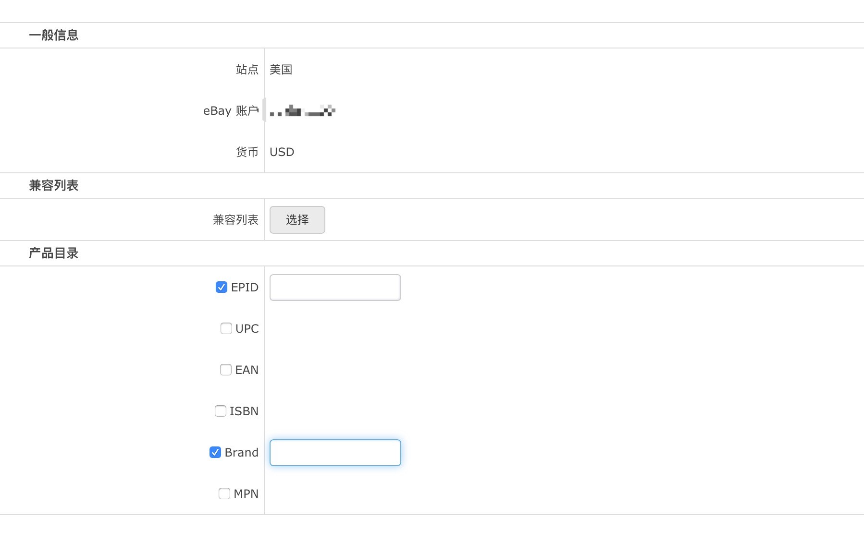Enable the UPC checkbox
This screenshot has width=864, height=554.
coord(226,328)
